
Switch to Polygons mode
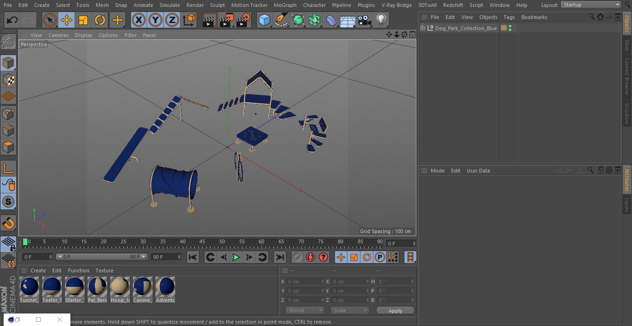pyautogui.click(x=8, y=147)
